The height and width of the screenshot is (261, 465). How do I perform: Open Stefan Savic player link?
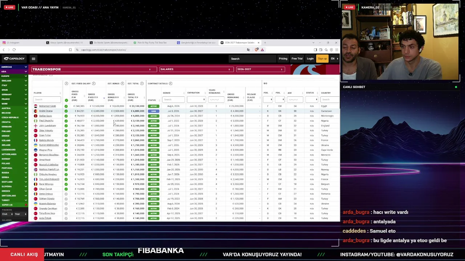coord(45,116)
